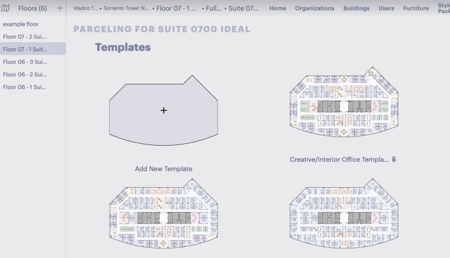
Task: Add a new floor with plus icon
Action: point(60,8)
